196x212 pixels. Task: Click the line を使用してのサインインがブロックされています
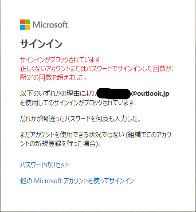click(78, 102)
